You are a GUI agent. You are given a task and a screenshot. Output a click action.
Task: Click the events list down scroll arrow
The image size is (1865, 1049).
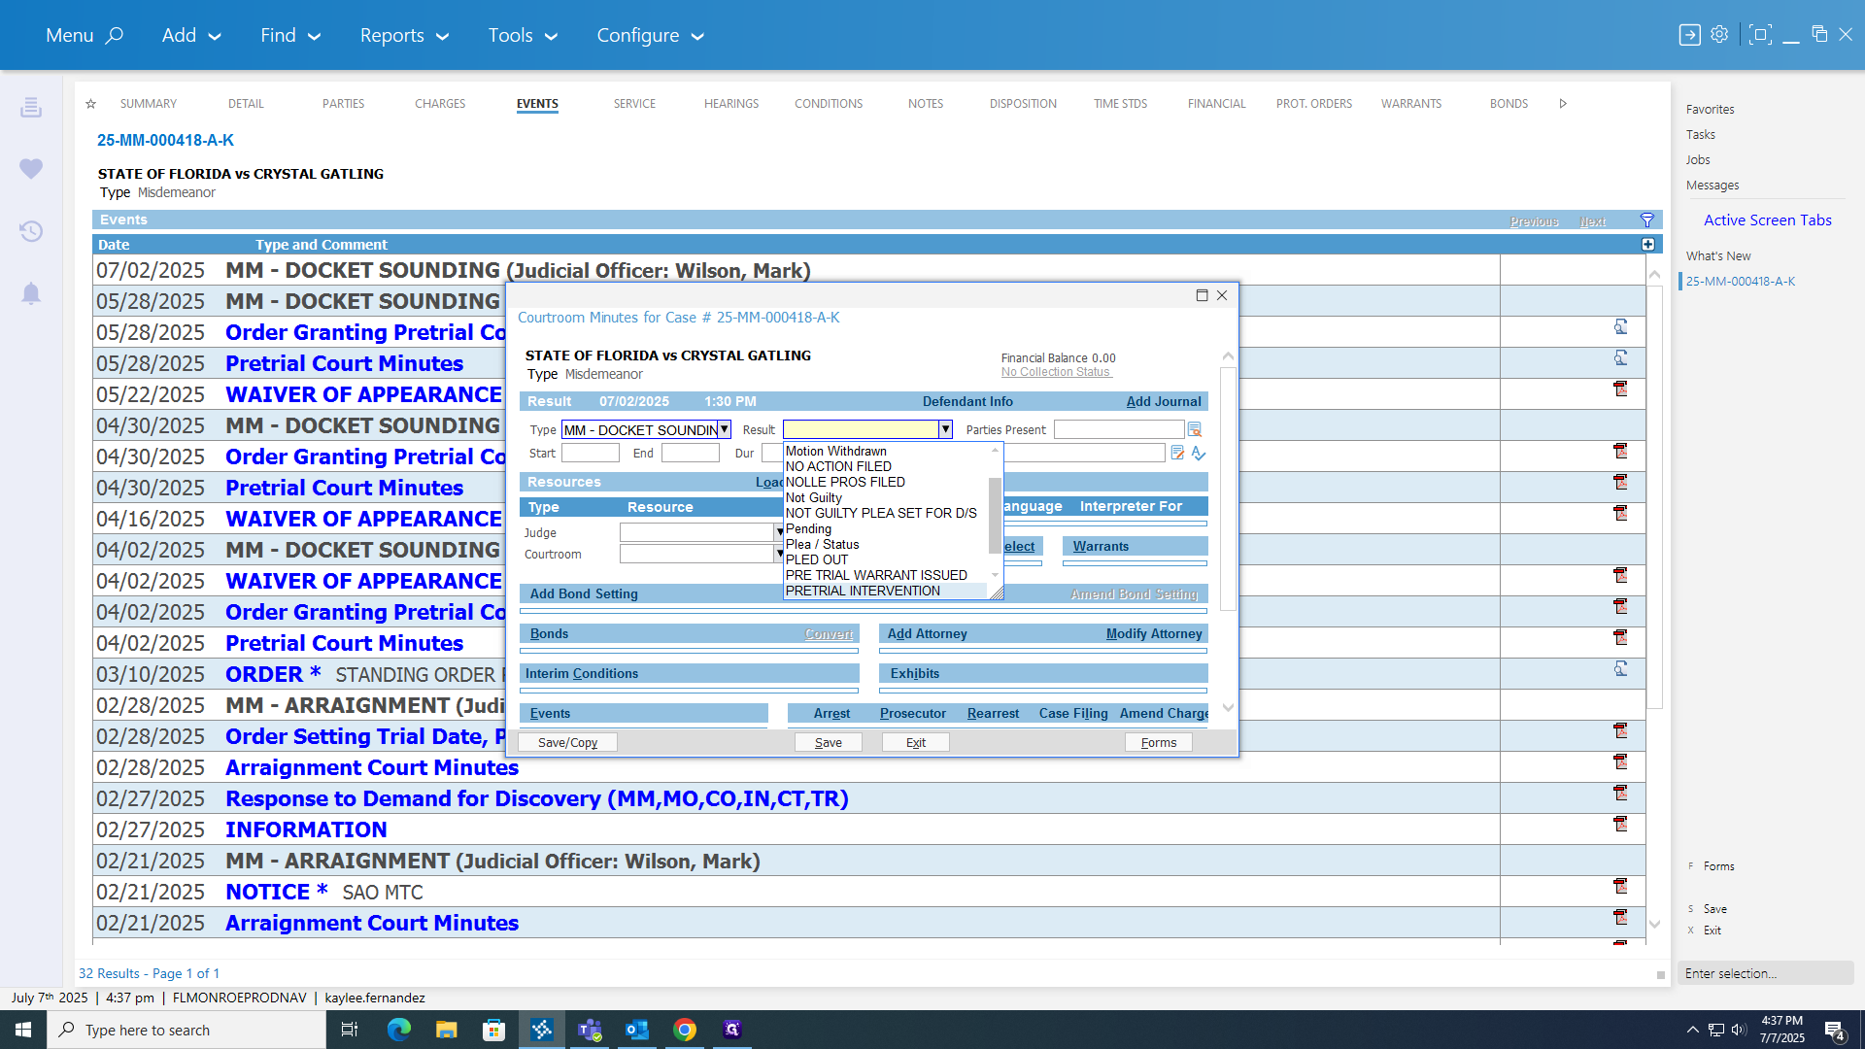point(1655,925)
